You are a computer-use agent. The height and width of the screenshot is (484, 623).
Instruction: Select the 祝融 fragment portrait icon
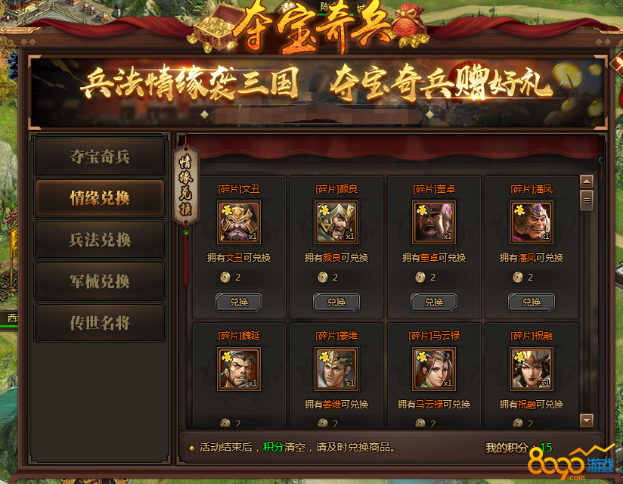click(532, 369)
